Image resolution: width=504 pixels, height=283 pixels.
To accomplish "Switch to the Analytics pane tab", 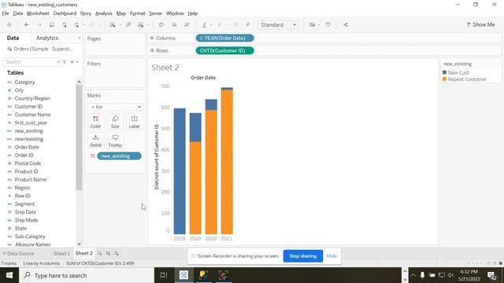I will [47, 38].
